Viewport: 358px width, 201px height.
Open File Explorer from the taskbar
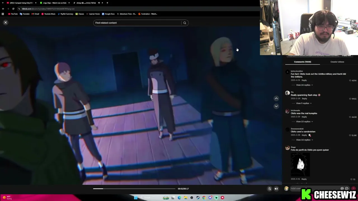[185, 198]
